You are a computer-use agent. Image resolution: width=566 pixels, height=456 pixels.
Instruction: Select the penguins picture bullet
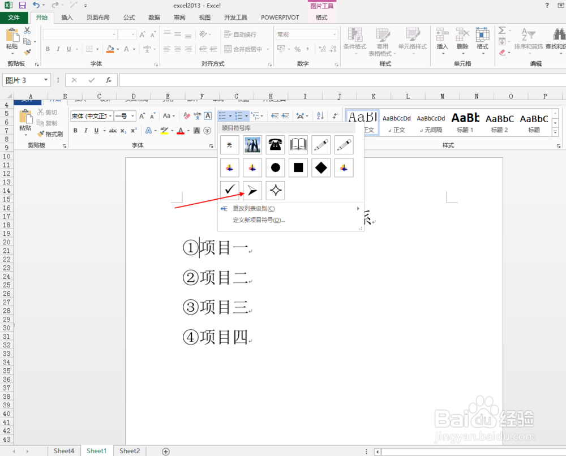[252, 145]
